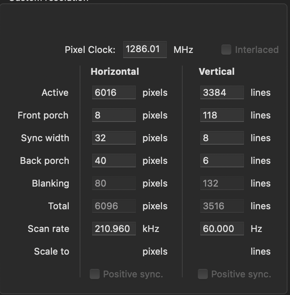Click the Pixel Clock field
Image resolution: width=290 pixels, height=295 pixels.
coord(145,50)
